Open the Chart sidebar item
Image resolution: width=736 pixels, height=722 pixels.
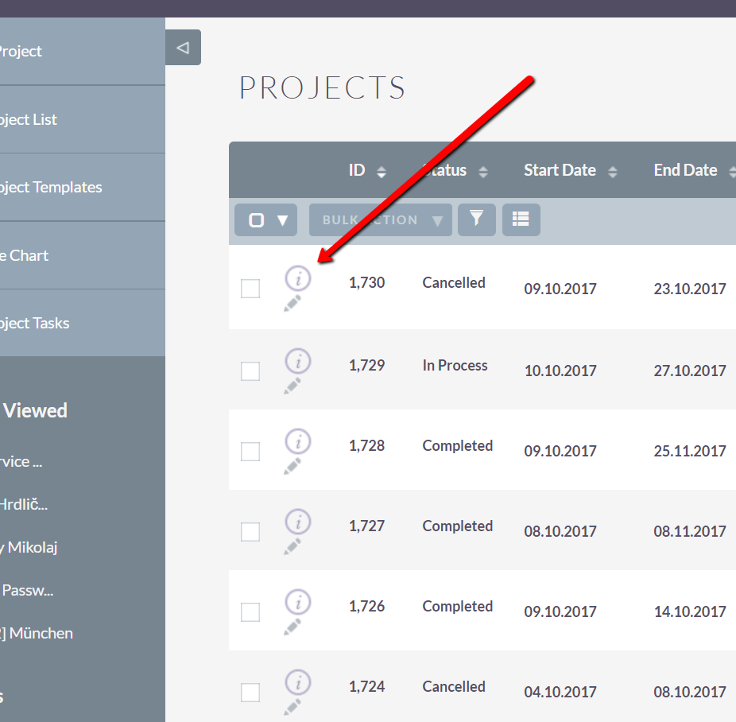[83, 255]
